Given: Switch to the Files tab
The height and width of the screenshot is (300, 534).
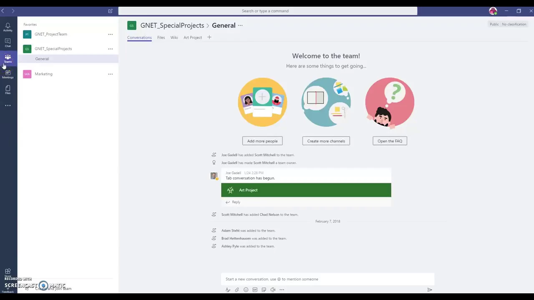Looking at the screenshot, I should click(161, 37).
